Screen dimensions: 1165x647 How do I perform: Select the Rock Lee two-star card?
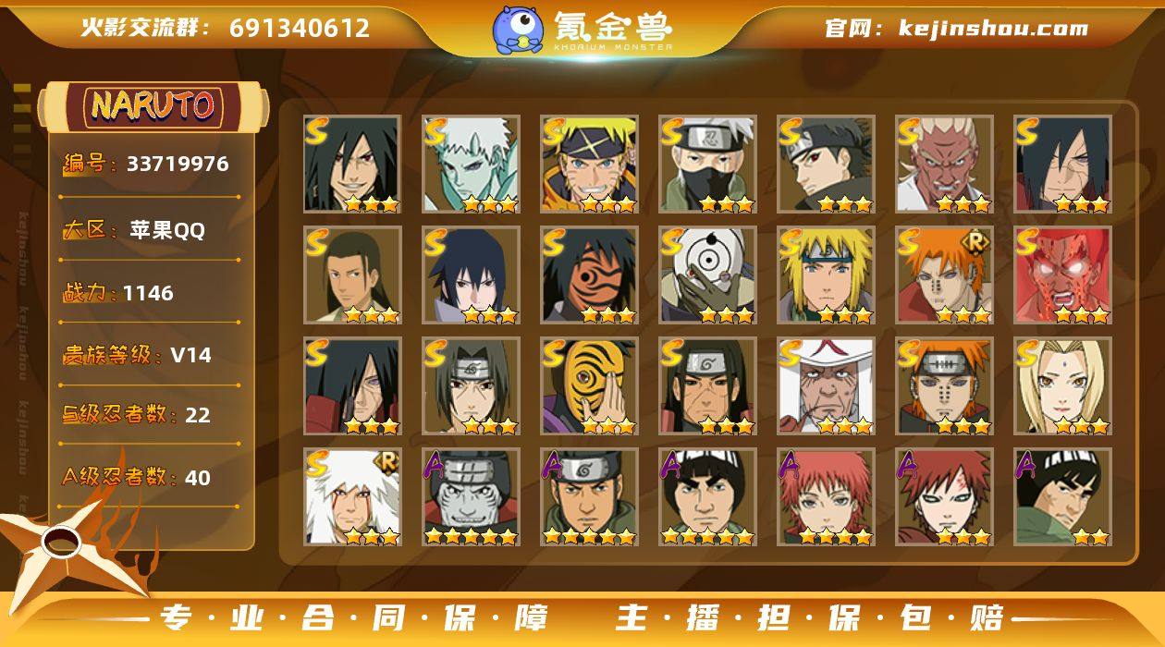(x=1062, y=496)
